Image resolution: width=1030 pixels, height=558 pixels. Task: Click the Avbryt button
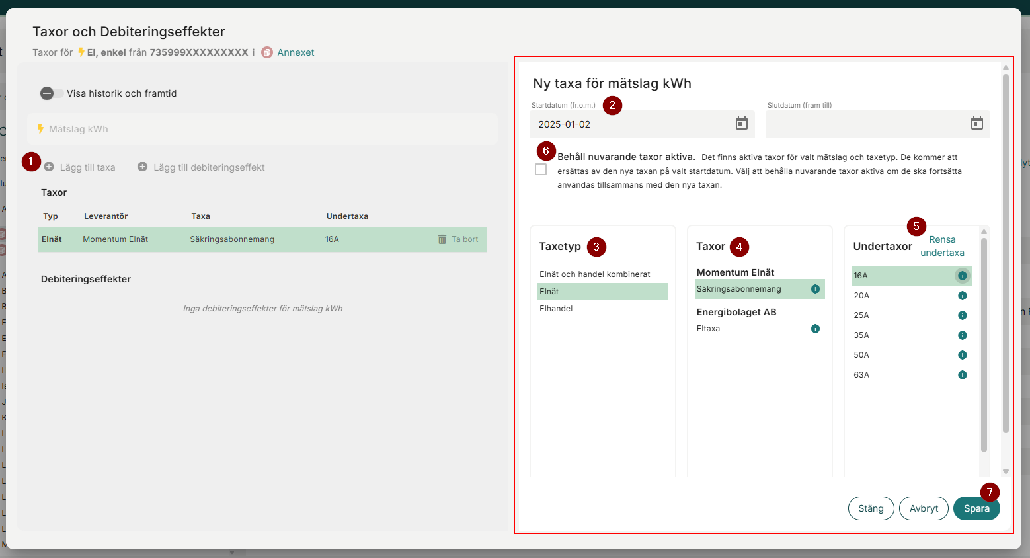click(x=924, y=508)
